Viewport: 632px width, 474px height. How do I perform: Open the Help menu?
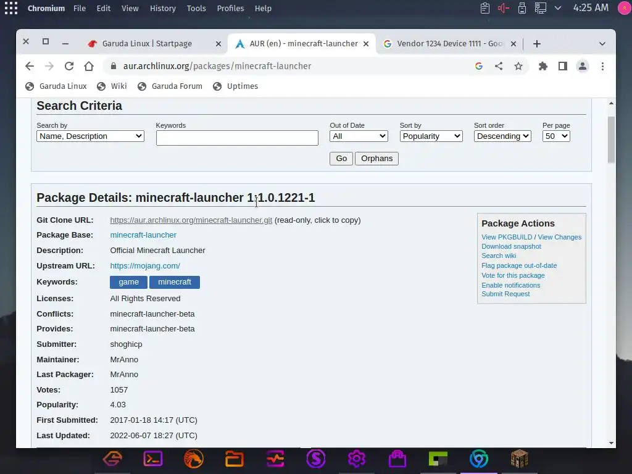pyautogui.click(x=263, y=8)
